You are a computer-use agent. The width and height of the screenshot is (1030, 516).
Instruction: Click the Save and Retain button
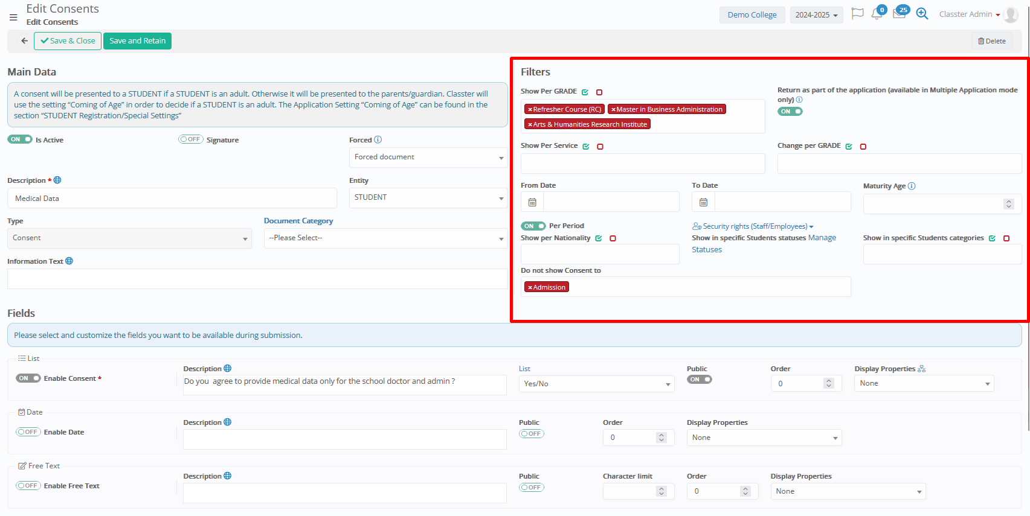(137, 41)
